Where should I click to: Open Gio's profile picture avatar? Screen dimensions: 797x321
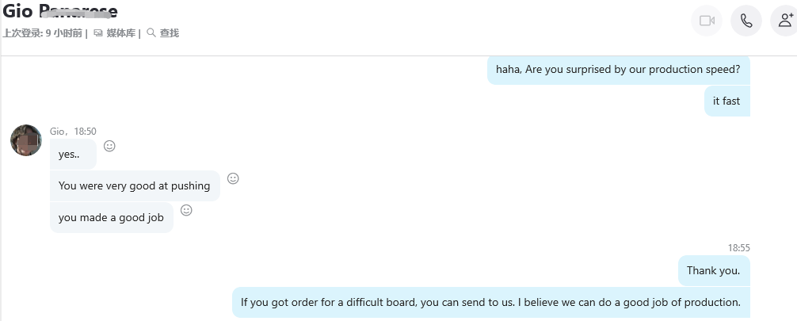(x=26, y=140)
